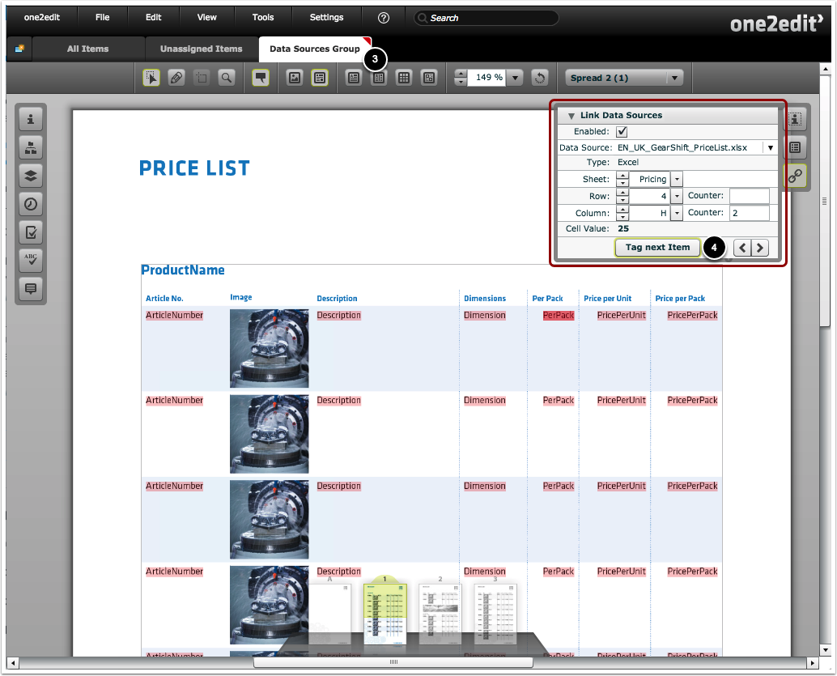Select the pencil edit tool
This screenshot has width=837, height=676.
(176, 78)
